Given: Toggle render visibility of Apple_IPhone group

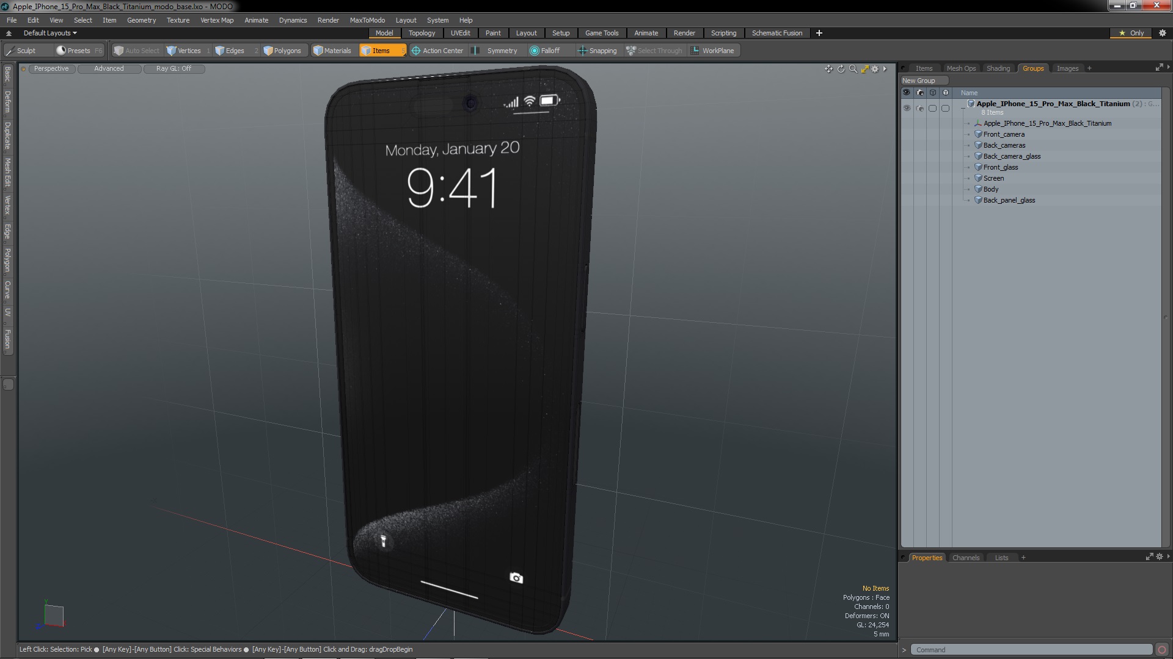Looking at the screenshot, I should coord(920,108).
